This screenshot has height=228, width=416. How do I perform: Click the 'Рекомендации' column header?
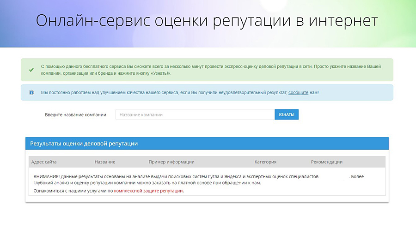click(327, 162)
